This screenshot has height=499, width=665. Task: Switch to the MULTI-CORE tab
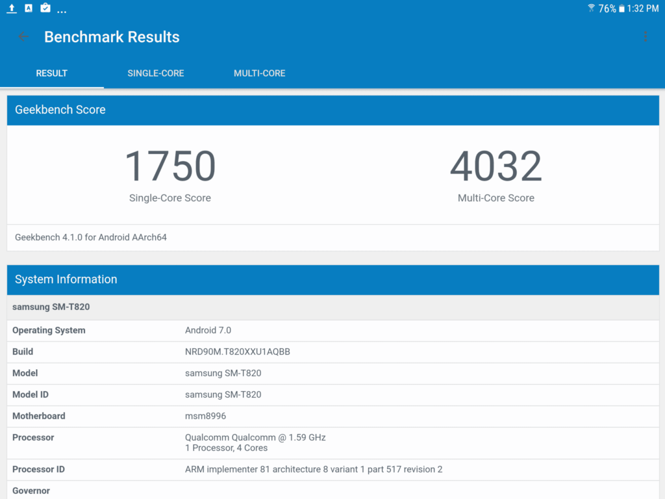260,73
